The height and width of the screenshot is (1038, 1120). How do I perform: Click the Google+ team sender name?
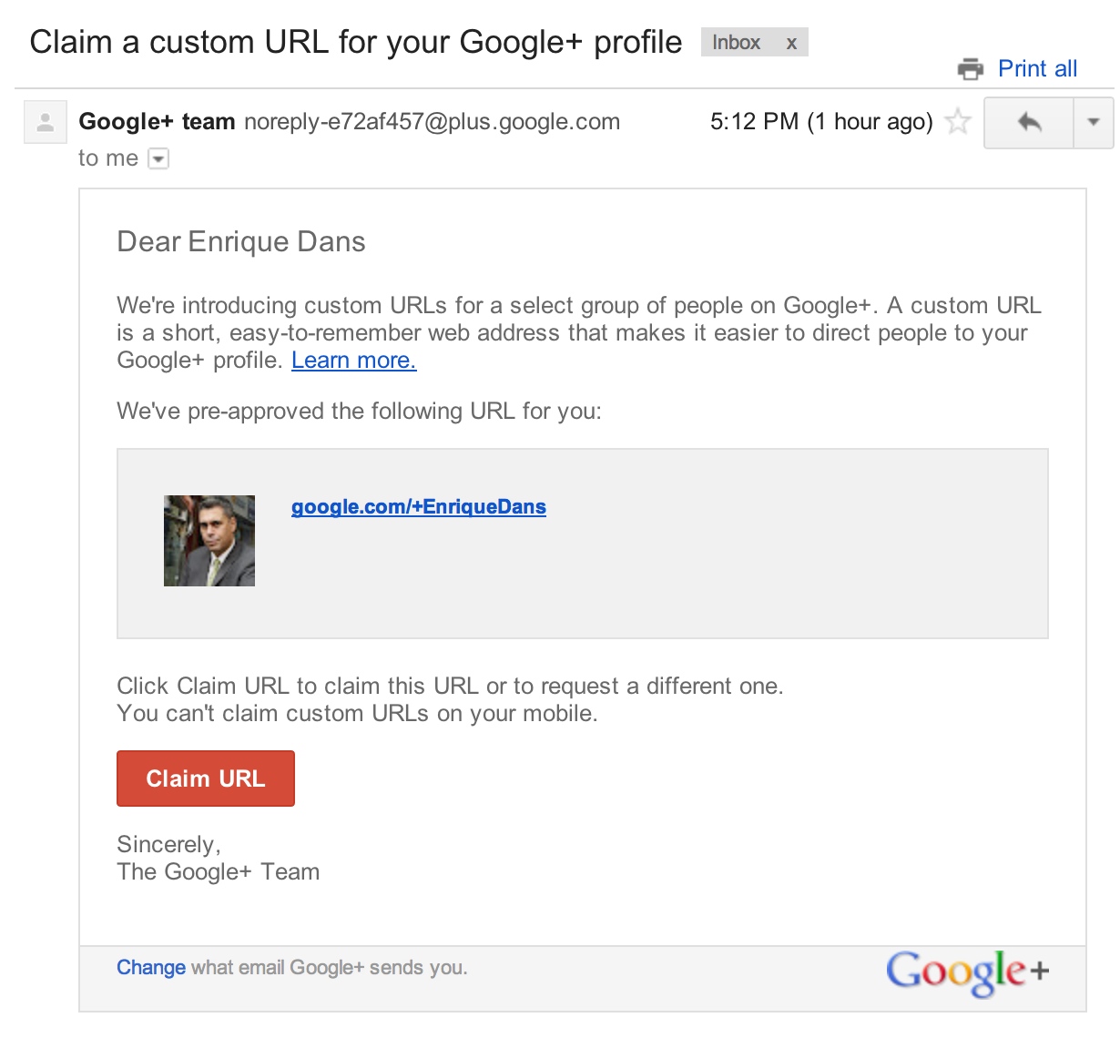[157, 122]
